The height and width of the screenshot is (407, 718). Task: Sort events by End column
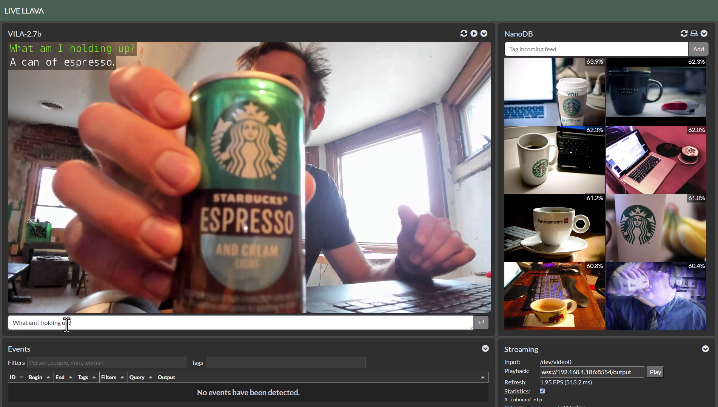click(x=64, y=377)
